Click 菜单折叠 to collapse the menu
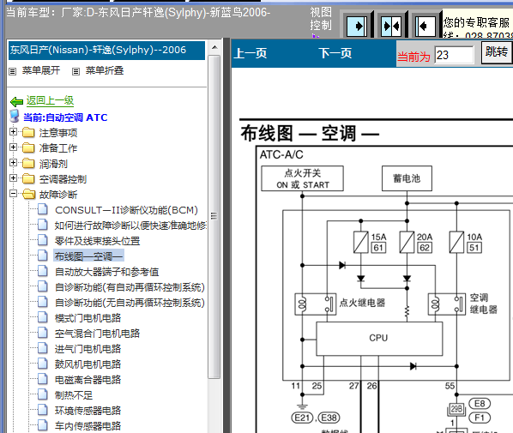Viewport: 513px width, 433px height. [105, 70]
